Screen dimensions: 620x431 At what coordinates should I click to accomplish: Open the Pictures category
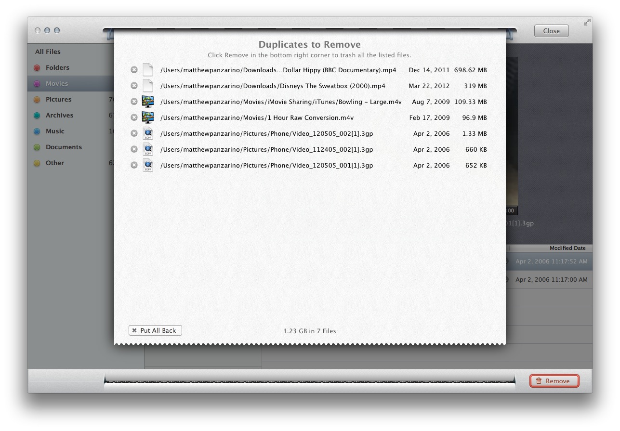[58, 99]
